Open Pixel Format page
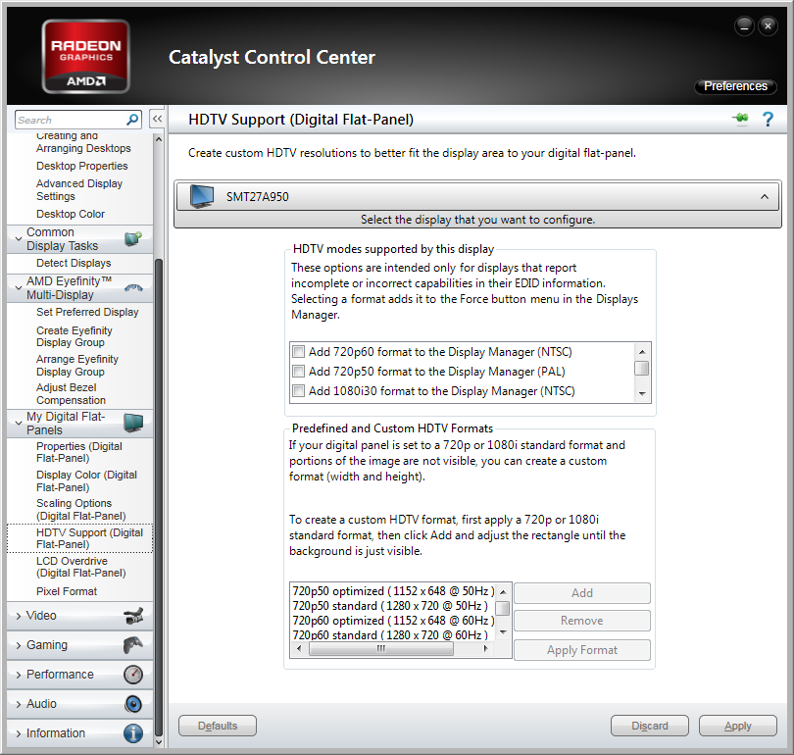The image size is (794, 755). pos(67,591)
